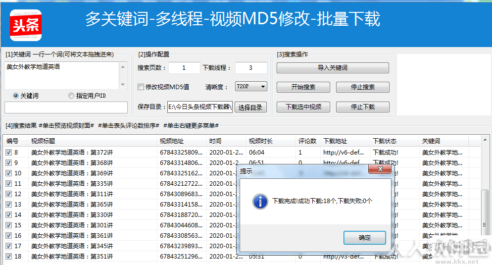Click the 下载选中视频 button
The width and height of the screenshot is (492, 265).
303,107
